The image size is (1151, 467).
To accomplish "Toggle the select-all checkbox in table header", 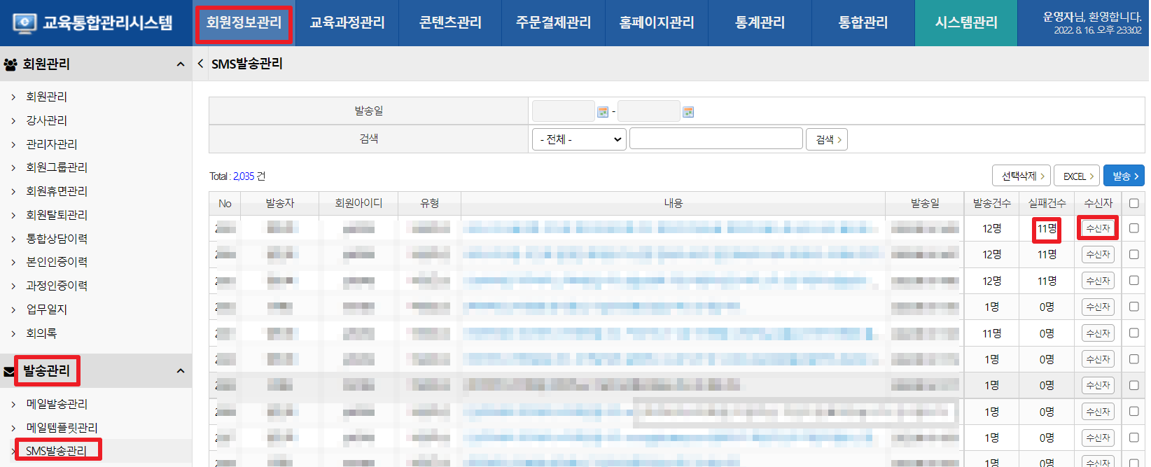I will [x=1133, y=203].
